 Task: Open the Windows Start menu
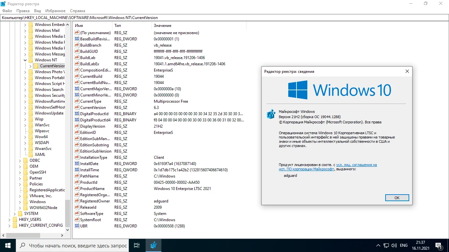click(x=8, y=245)
